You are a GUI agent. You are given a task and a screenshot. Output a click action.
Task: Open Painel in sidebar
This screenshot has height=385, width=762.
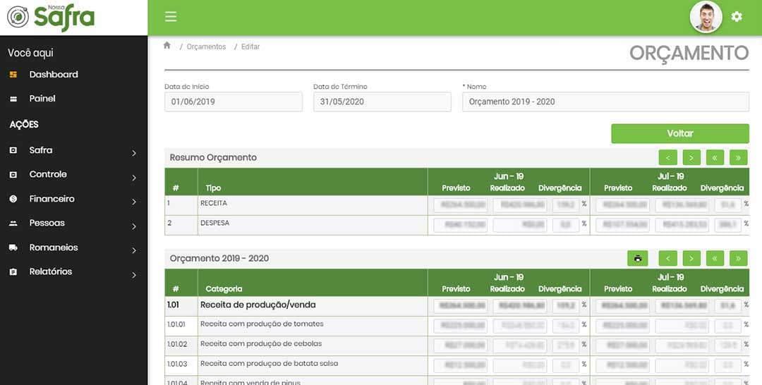[x=42, y=99]
